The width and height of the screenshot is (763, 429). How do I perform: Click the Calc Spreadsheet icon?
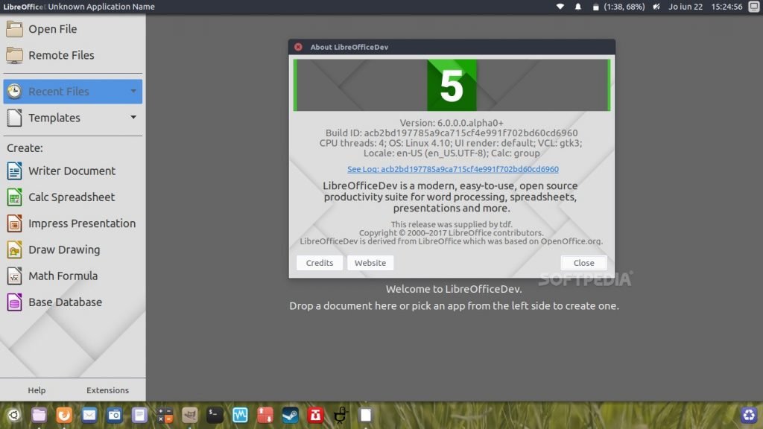(x=14, y=197)
